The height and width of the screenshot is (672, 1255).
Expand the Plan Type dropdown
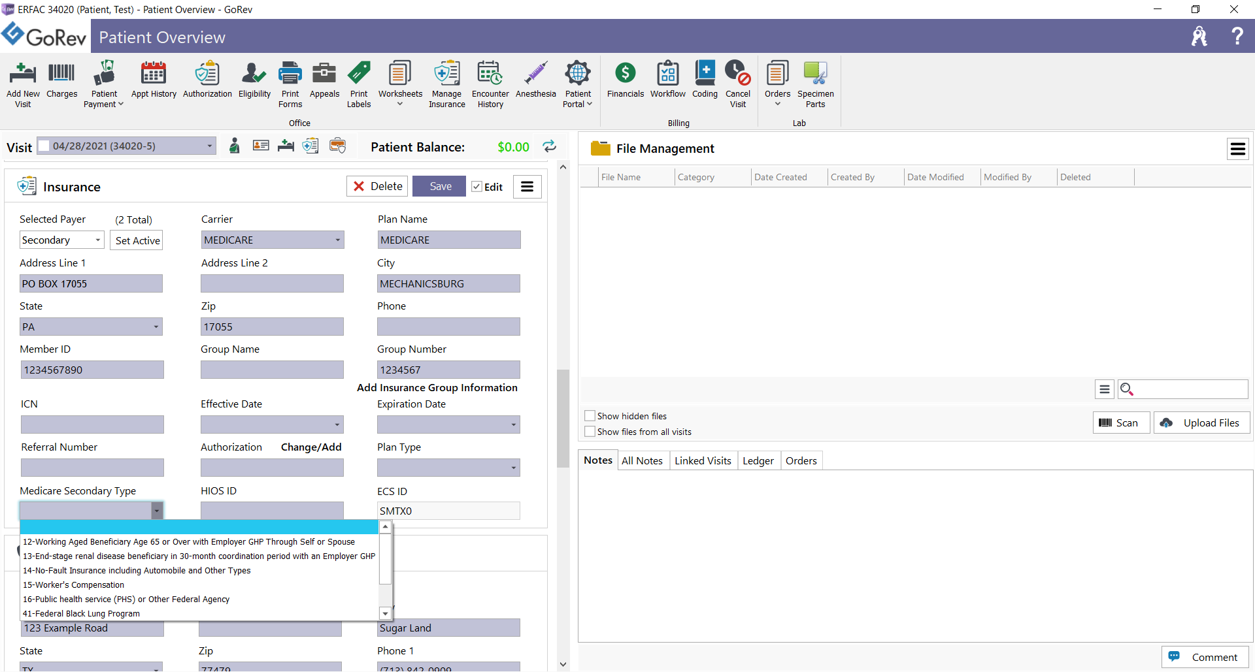tap(514, 468)
